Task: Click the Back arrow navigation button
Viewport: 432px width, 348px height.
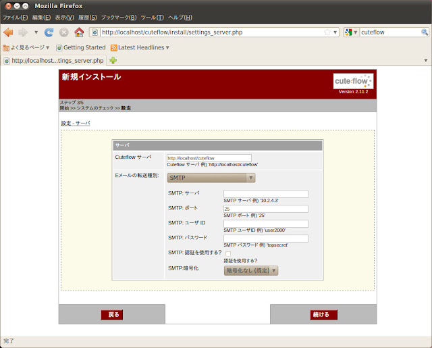Action: click(x=8, y=32)
